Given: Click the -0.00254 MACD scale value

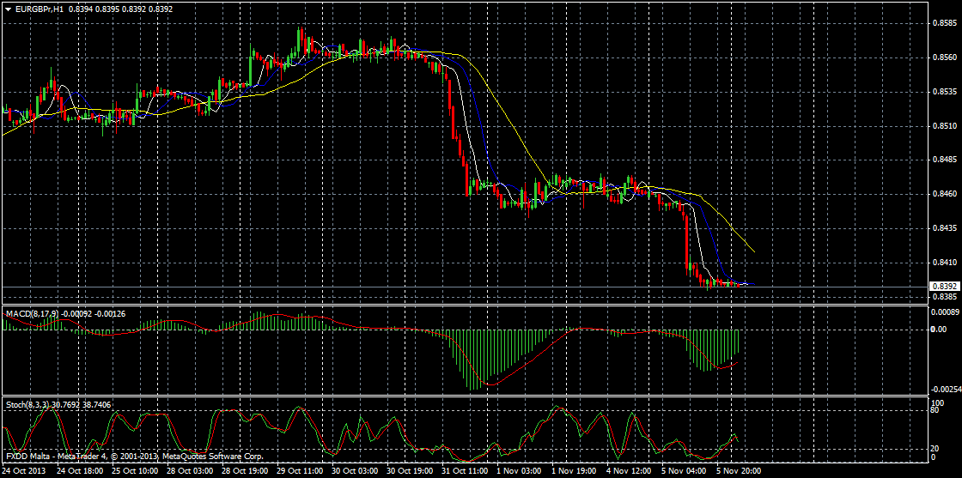Looking at the screenshot, I should (x=946, y=389).
